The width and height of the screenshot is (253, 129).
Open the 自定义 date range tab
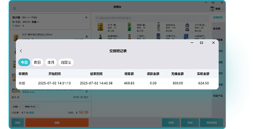point(66,62)
